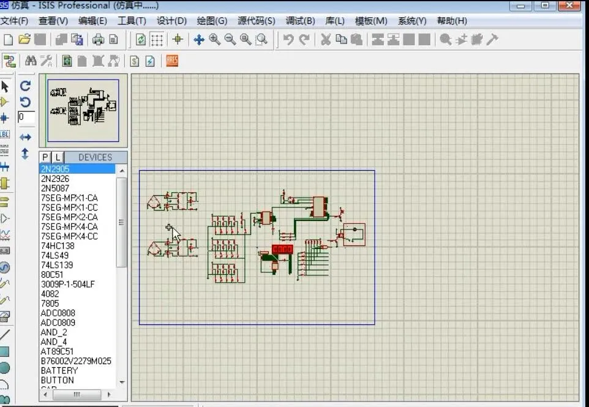Click the New File icon
Viewport: 589px width, 407px height.
[8, 39]
